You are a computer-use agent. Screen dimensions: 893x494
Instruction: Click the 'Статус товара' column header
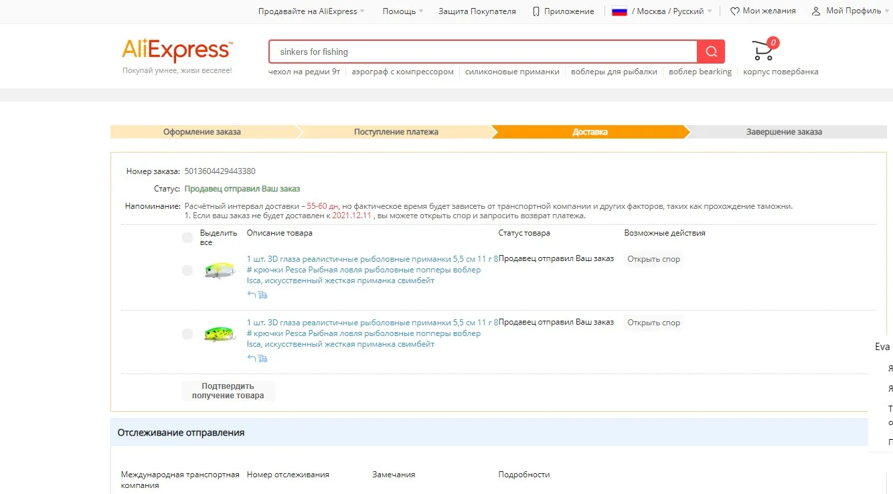(x=524, y=233)
